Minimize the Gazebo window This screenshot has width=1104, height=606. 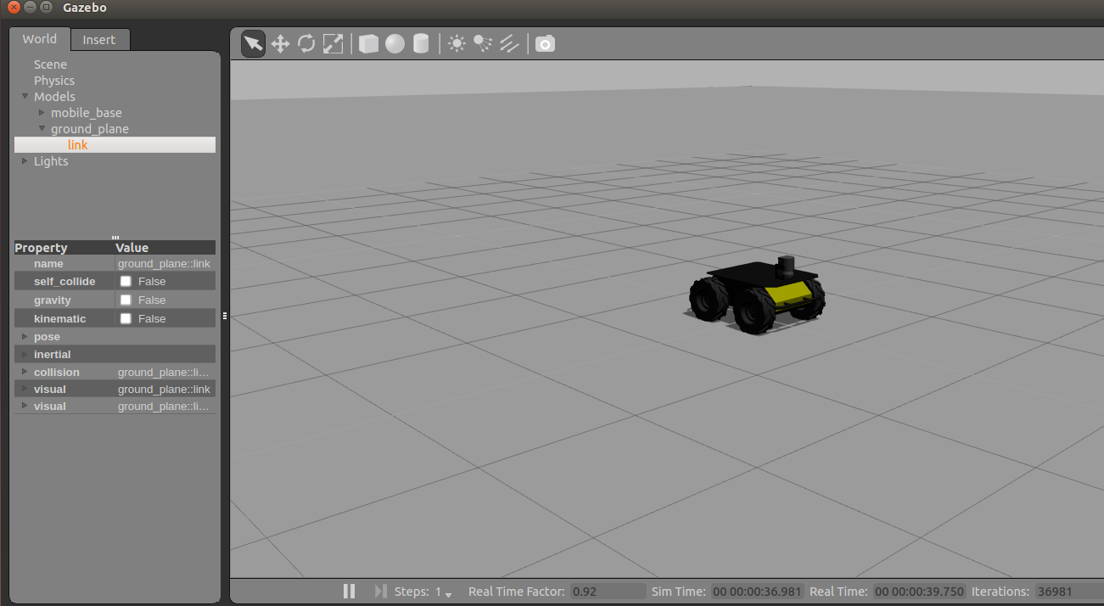coord(30,8)
